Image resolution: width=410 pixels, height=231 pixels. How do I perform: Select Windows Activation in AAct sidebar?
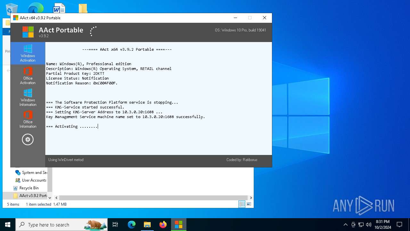(28, 53)
